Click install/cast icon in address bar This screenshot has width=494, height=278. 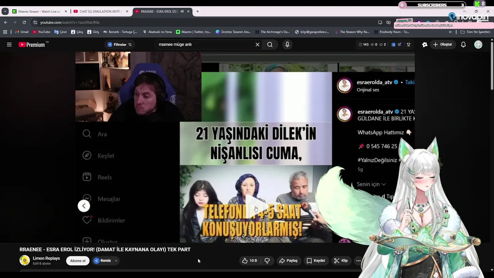pos(380,22)
